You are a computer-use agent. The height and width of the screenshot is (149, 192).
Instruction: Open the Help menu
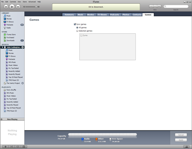(x=39, y=2)
